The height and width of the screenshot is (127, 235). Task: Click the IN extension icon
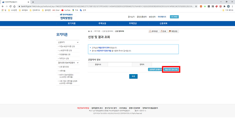click(213, 6)
